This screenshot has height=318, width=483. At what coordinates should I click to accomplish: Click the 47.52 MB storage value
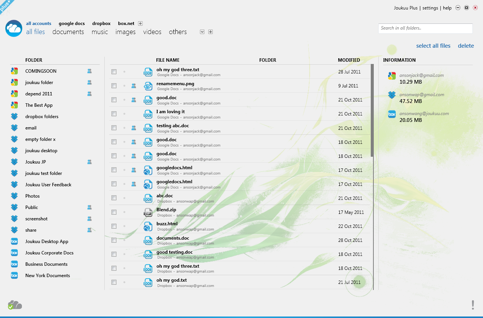tap(411, 101)
